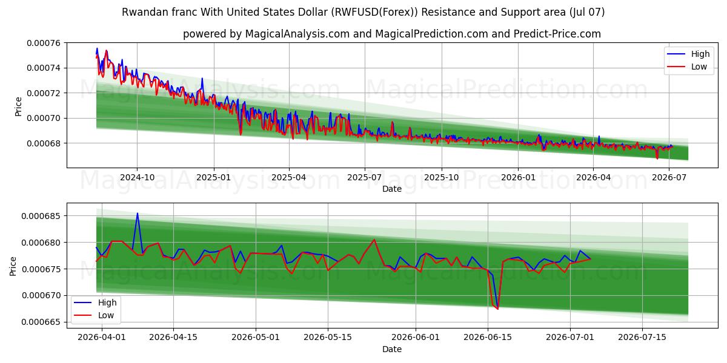
Task: Click the 0.00076 y-axis label
Action: [43, 43]
